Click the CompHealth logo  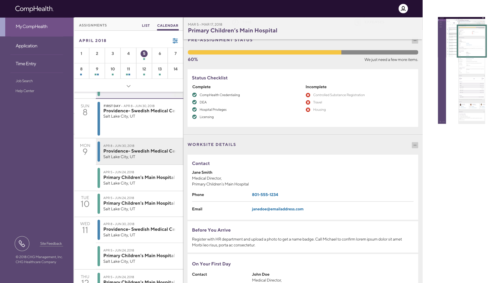pyautogui.click(x=34, y=9)
